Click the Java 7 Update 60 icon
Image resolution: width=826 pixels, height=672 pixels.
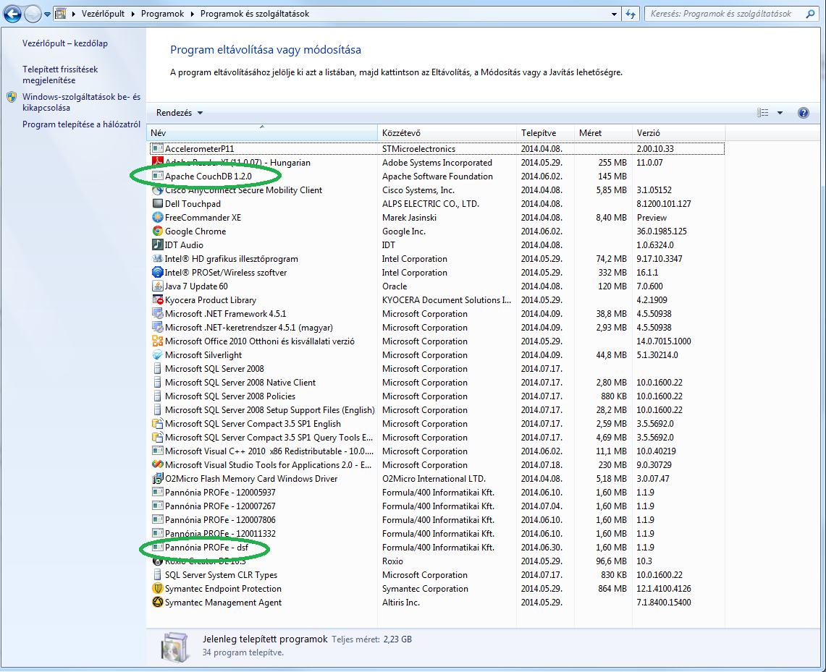[x=157, y=286]
